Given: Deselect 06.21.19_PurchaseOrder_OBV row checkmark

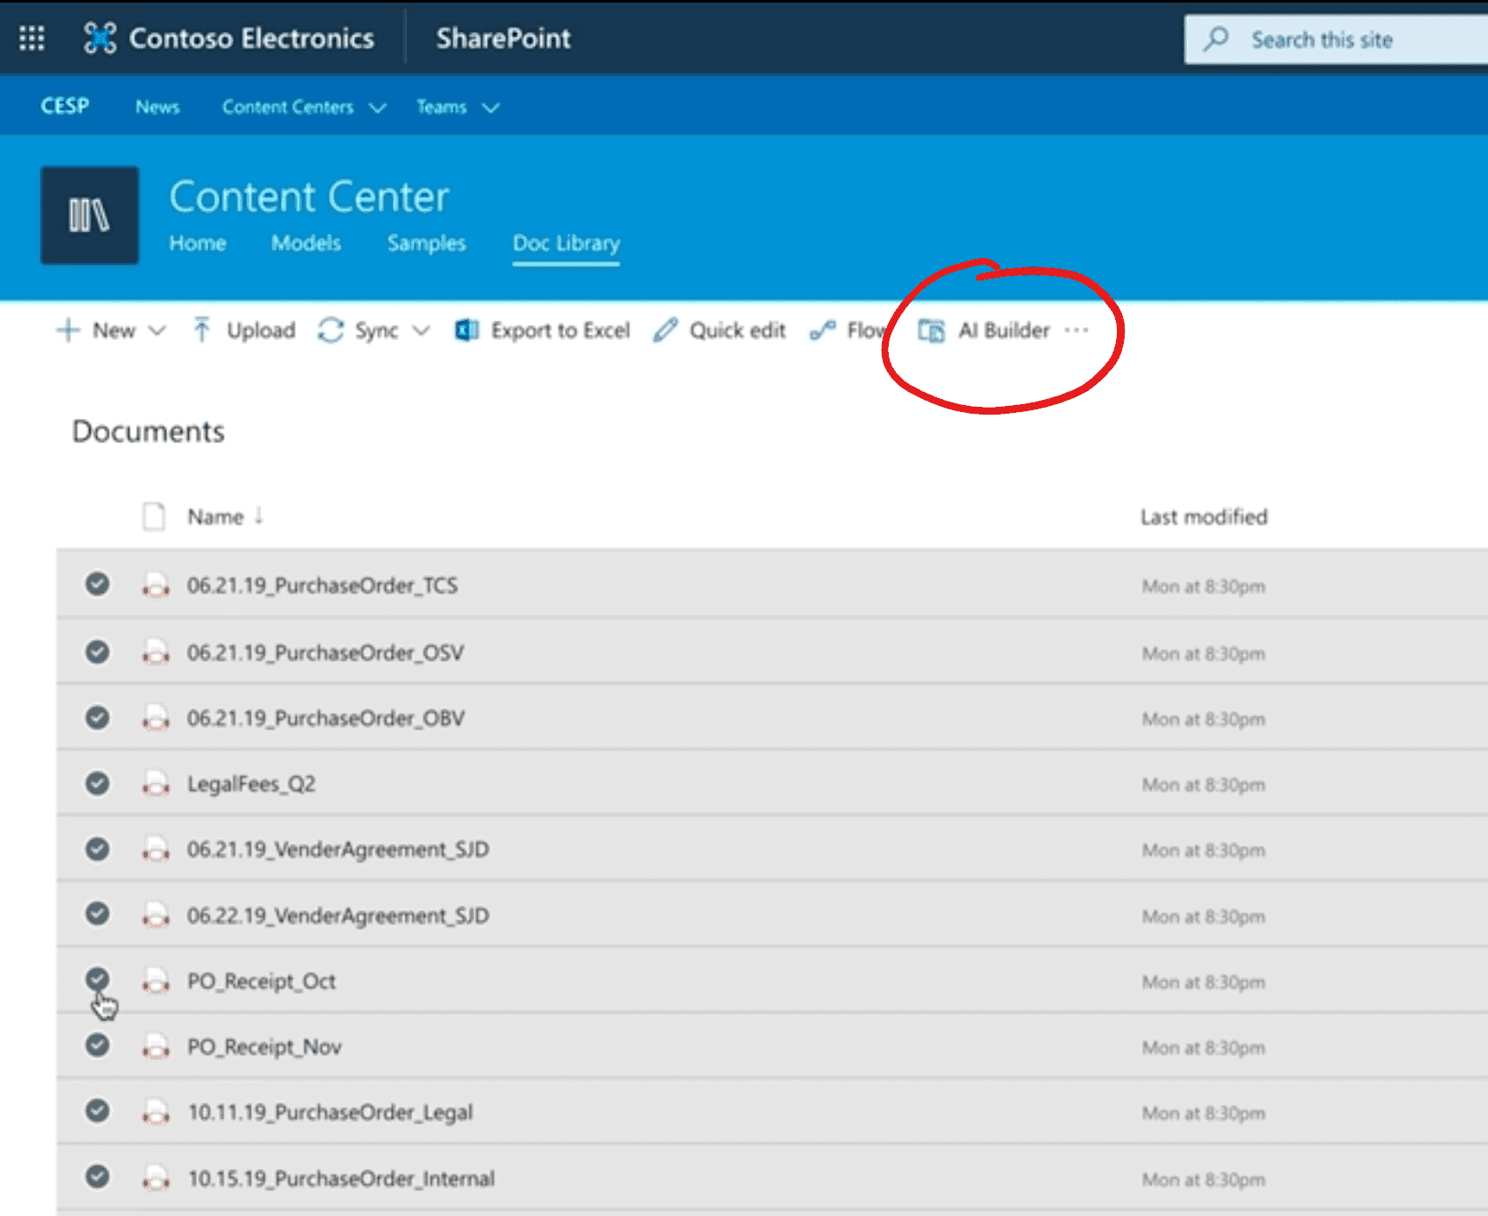Looking at the screenshot, I should pos(98,717).
